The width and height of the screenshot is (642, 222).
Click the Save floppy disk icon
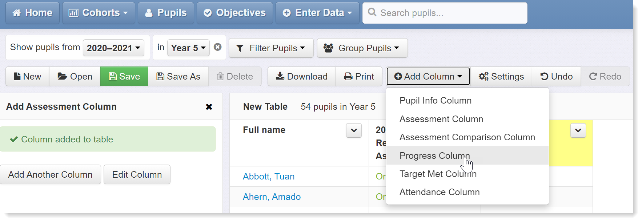[113, 76]
